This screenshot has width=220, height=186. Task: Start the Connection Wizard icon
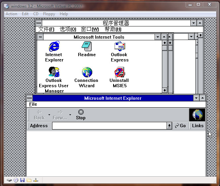(87, 72)
